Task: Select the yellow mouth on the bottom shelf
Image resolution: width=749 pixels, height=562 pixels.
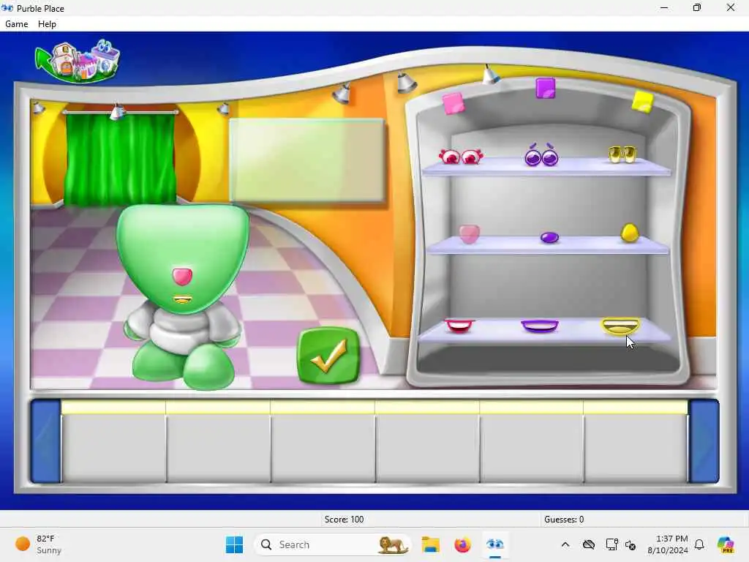Action: 620,326
